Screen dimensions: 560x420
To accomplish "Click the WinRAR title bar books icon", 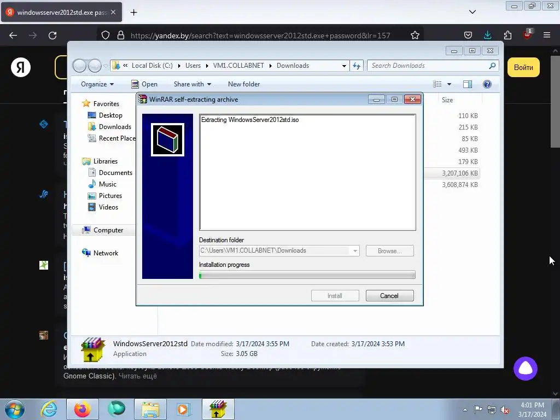I will [x=143, y=100].
